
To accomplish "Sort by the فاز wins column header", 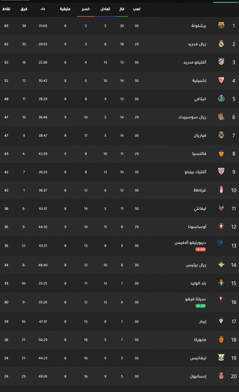I will point(122,9).
